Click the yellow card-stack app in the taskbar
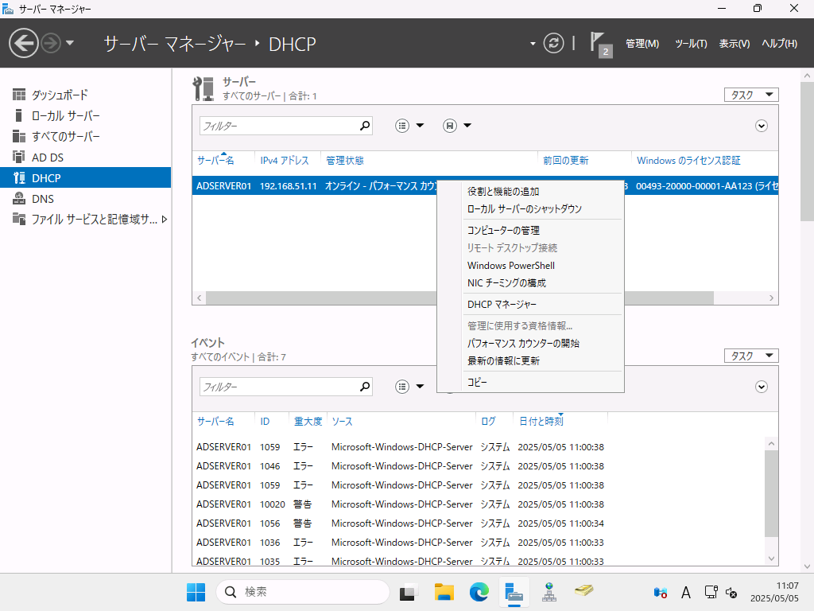This screenshot has width=814, height=611. (584, 591)
